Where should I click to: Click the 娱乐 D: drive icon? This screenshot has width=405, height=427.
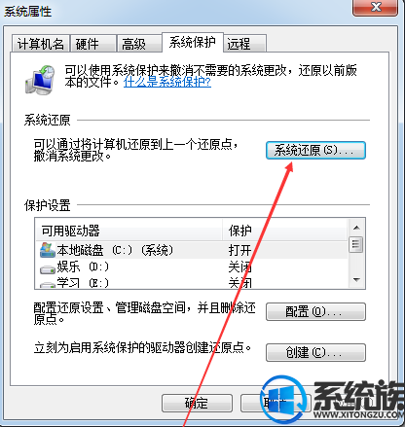click(48, 269)
